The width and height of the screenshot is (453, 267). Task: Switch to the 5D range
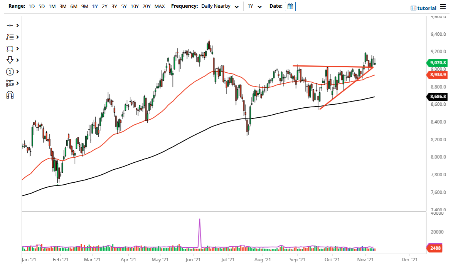[x=41, y=6]
